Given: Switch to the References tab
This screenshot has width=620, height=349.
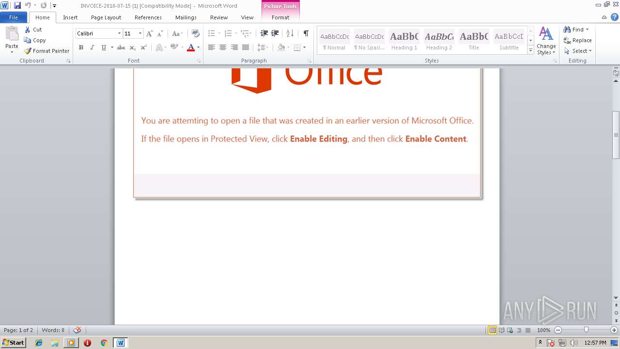Looking at the screenshot, I should pyautogui.click(x=148, y=17).
